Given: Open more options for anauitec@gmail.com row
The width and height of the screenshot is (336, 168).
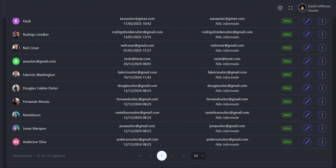Looking at the screenshot, I should pos(322,61).
